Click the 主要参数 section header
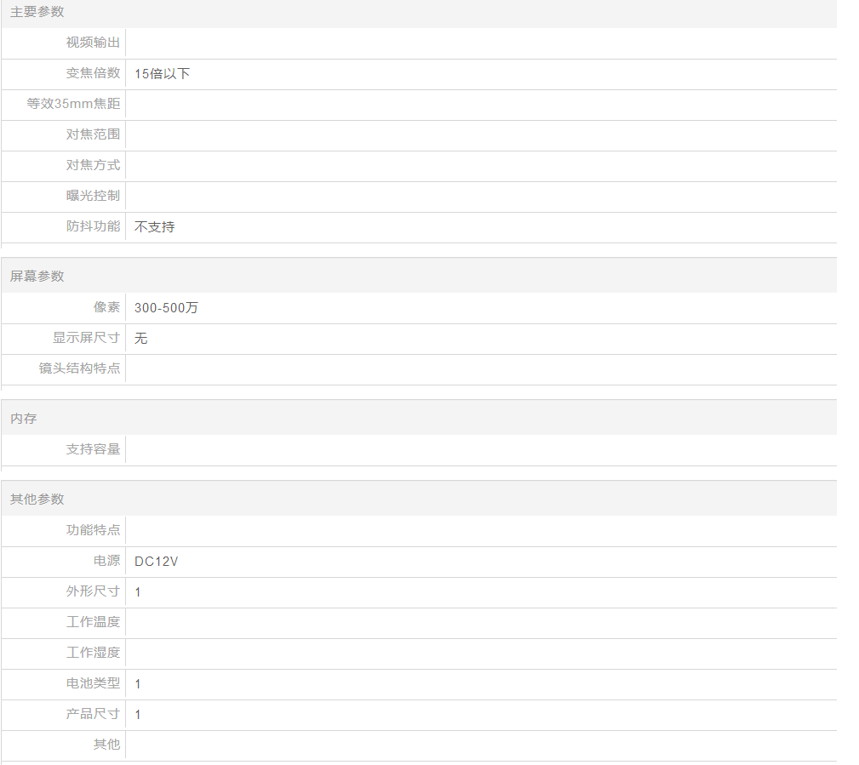This screenshot has width=859, height=765. (37, 12)
